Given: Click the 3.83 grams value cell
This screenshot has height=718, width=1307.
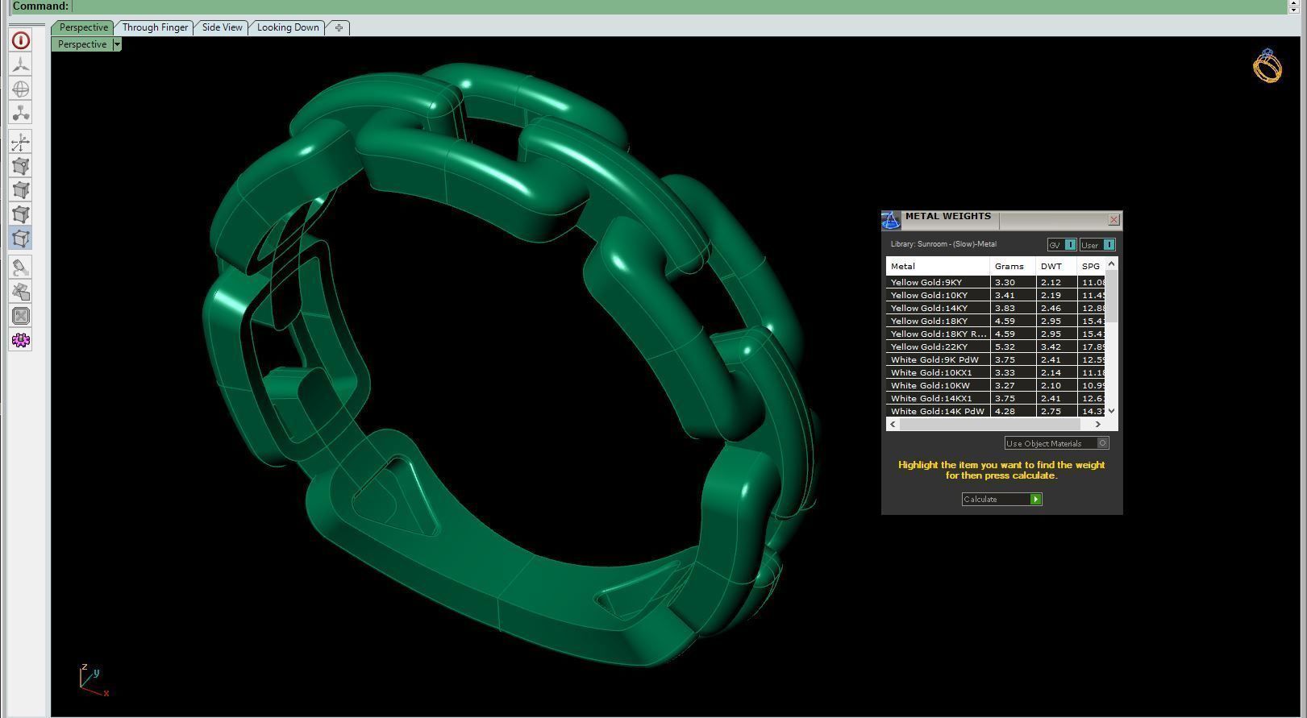Looking at the screenshot, I should (1013, 308).
